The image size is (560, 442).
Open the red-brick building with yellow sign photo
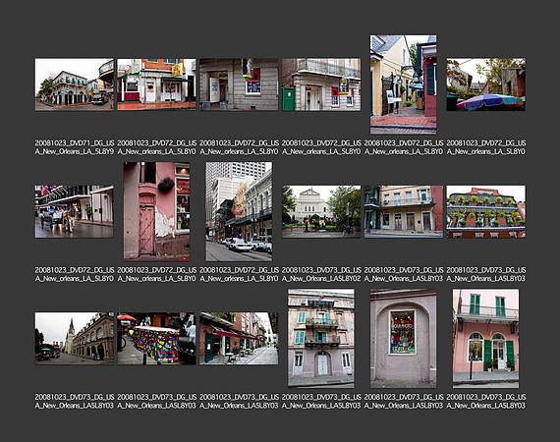(x=157, y=84)
